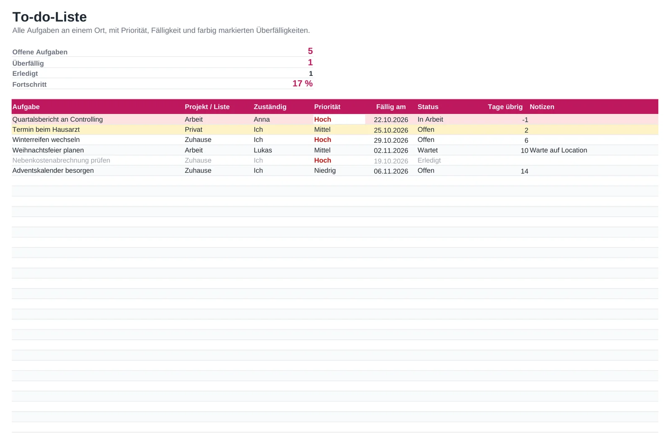
Task: Click the Erledigt summary label
Action: click(25, 74)
